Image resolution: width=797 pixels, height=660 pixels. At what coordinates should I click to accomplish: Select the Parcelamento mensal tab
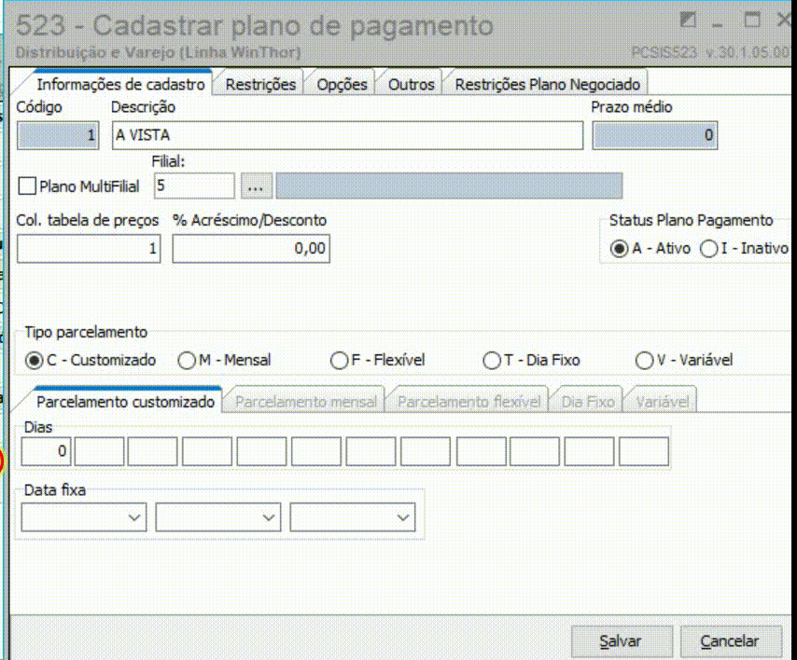pyautogui.click(x=305, y=402)
